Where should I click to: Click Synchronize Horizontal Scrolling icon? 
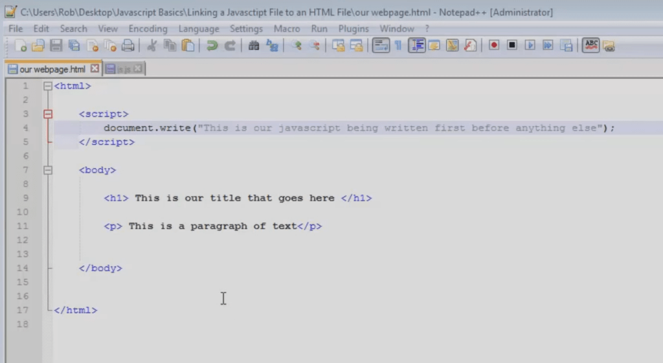pos(357,45)
